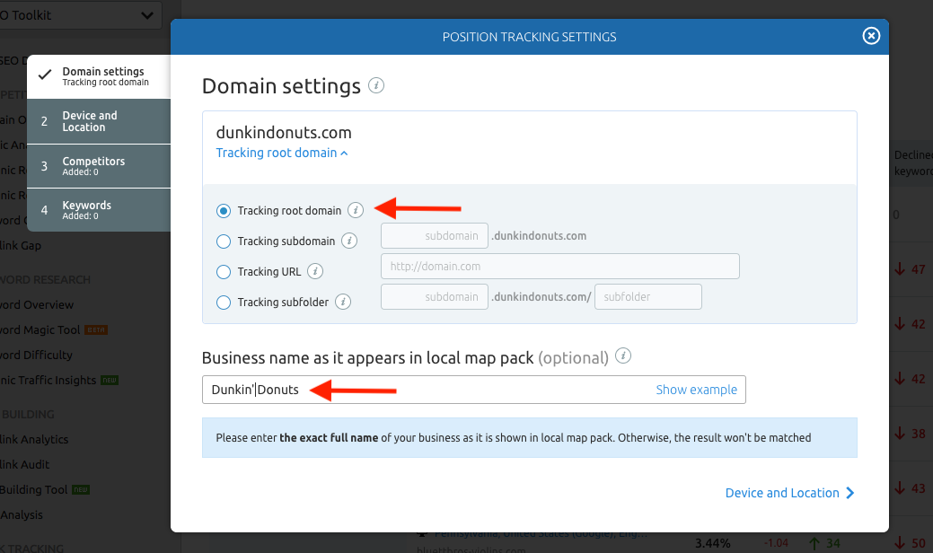
Task: Click the dunkindonuts.com domain title
Action: click(x=284, y=132)
